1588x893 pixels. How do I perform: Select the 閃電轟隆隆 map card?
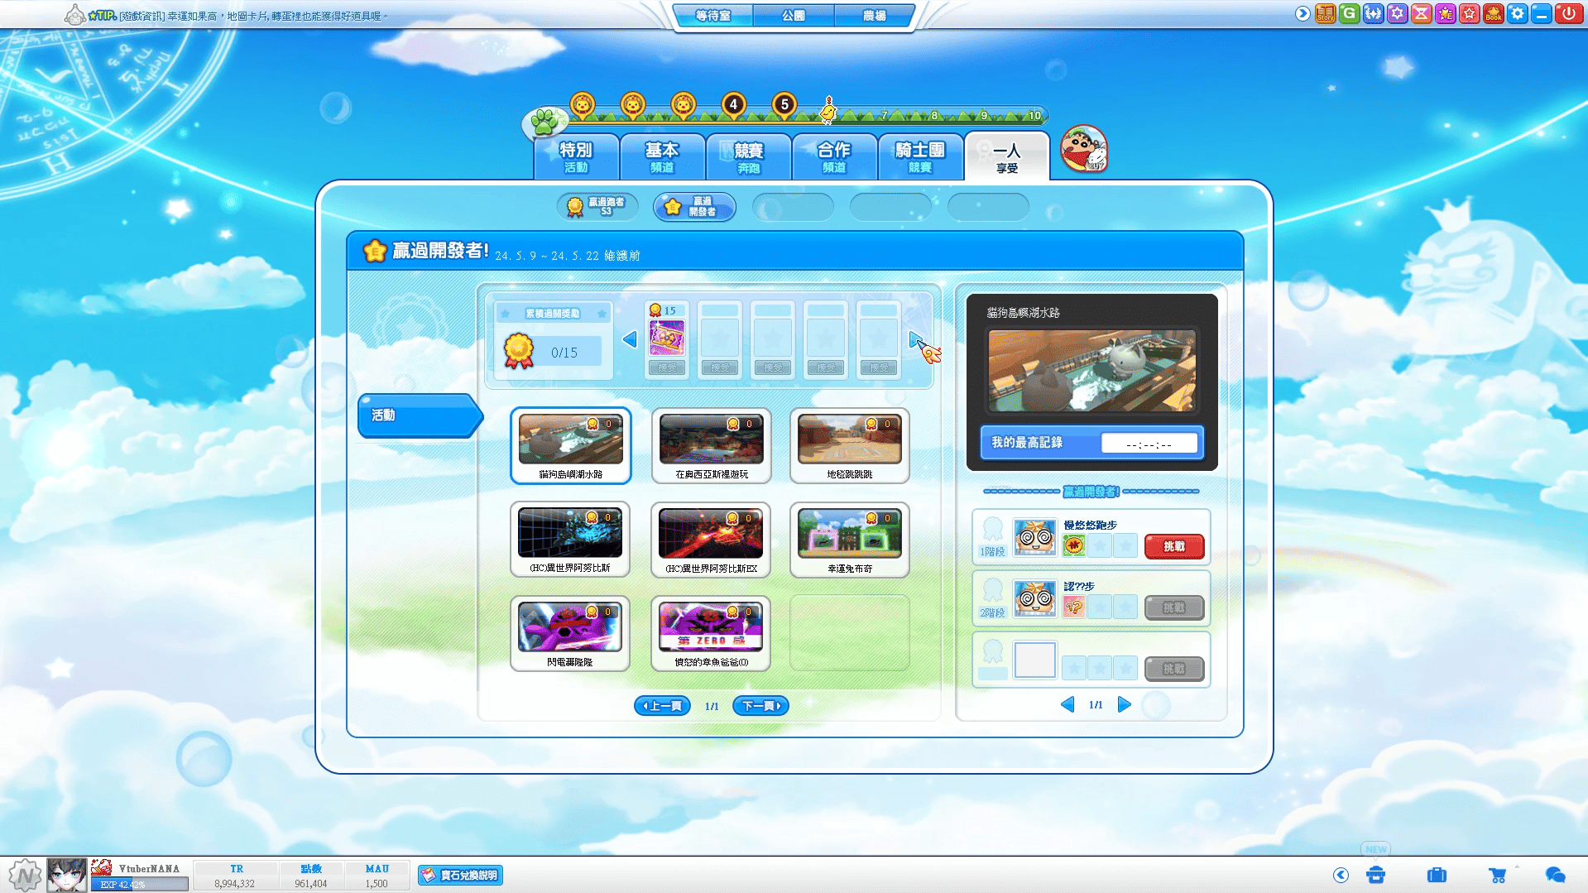click(570, 633)
